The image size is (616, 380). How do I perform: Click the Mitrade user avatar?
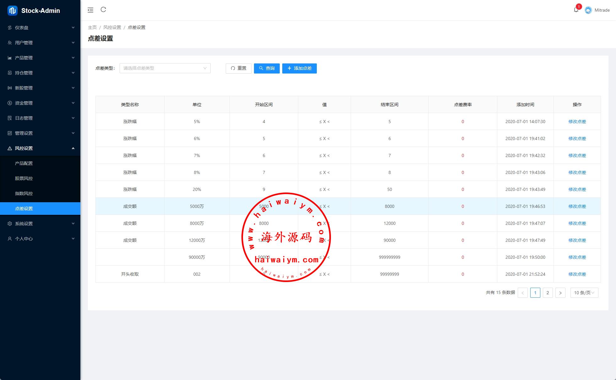pos(588,10)
